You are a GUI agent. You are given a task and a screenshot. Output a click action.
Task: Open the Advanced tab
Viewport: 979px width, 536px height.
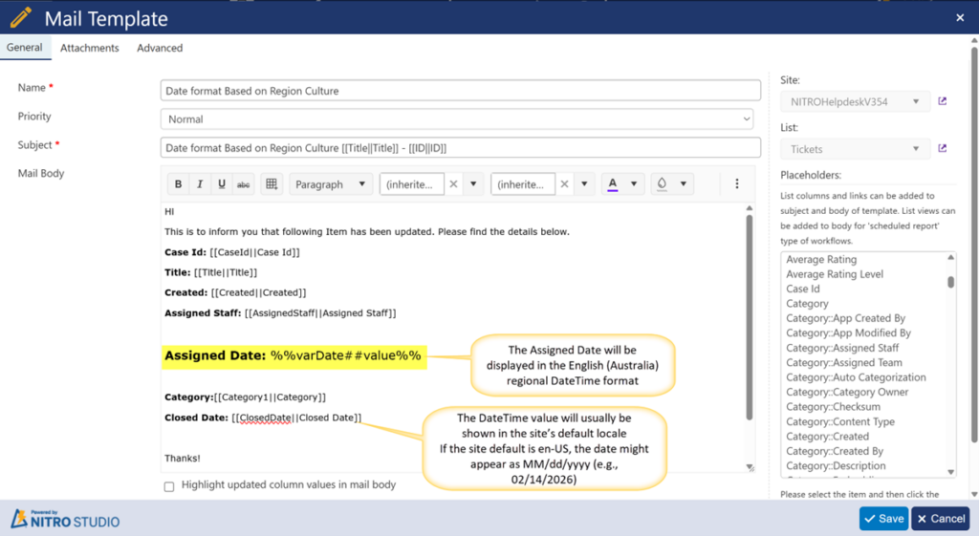click(160, 48)
